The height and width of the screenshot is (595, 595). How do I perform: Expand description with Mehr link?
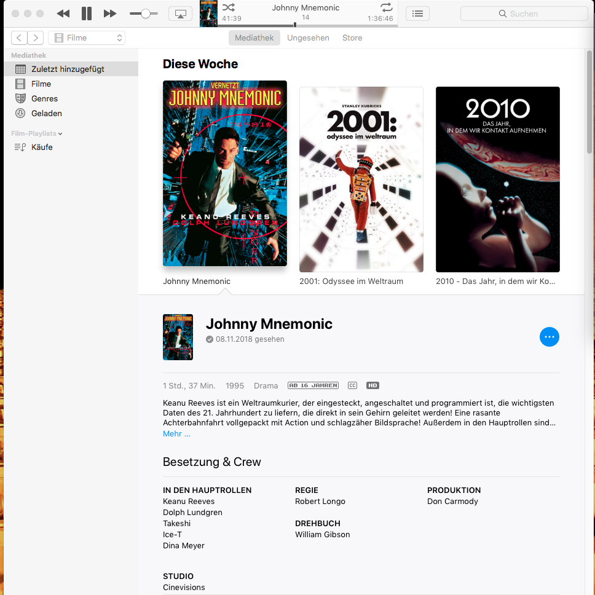click(176, 434)
